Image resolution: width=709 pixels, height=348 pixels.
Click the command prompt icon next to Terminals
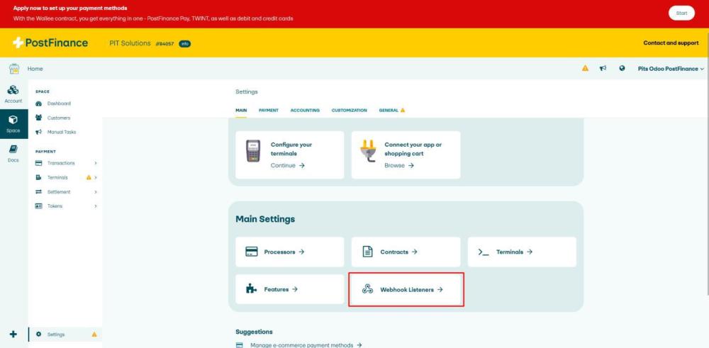coord(484,252)
